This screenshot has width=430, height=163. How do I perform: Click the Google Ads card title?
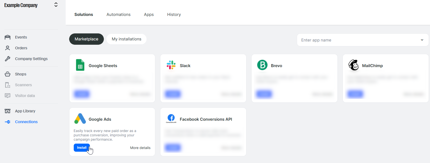(100, 119)
